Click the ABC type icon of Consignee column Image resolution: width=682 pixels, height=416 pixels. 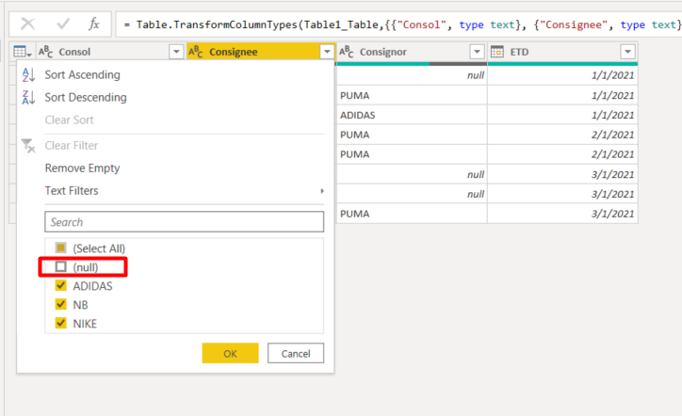196,52
